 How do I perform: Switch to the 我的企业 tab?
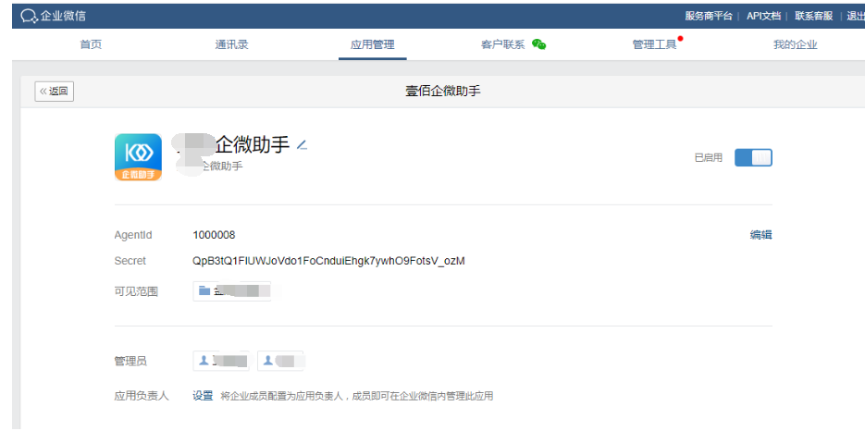(x=795, y=45)
